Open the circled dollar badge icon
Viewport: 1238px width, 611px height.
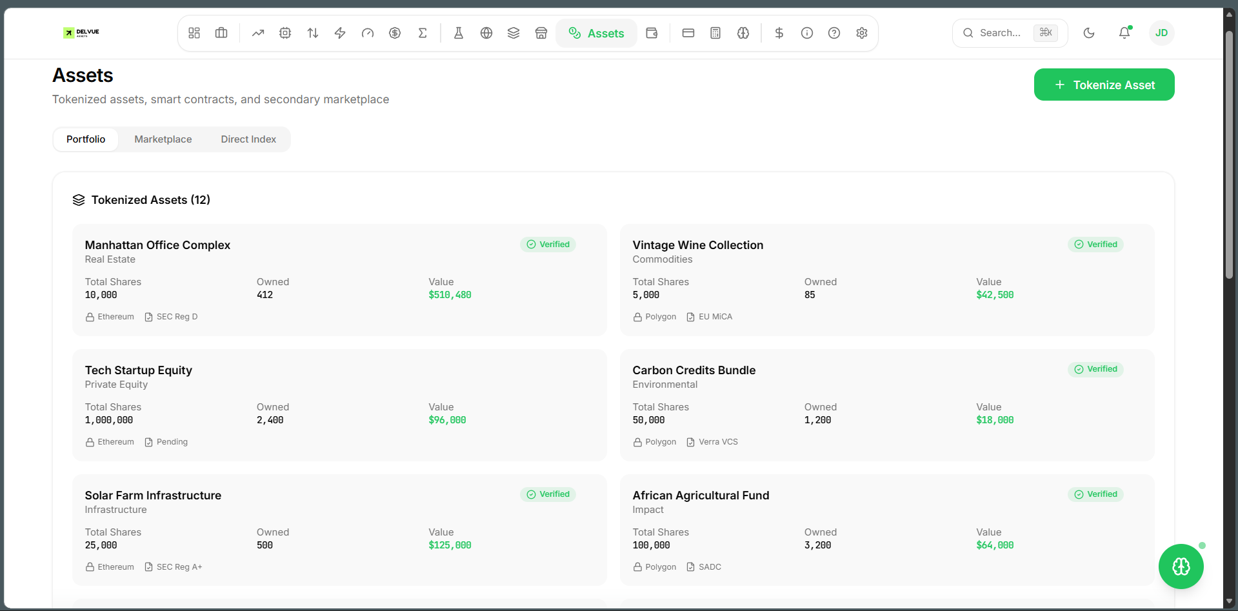[395, 33]
